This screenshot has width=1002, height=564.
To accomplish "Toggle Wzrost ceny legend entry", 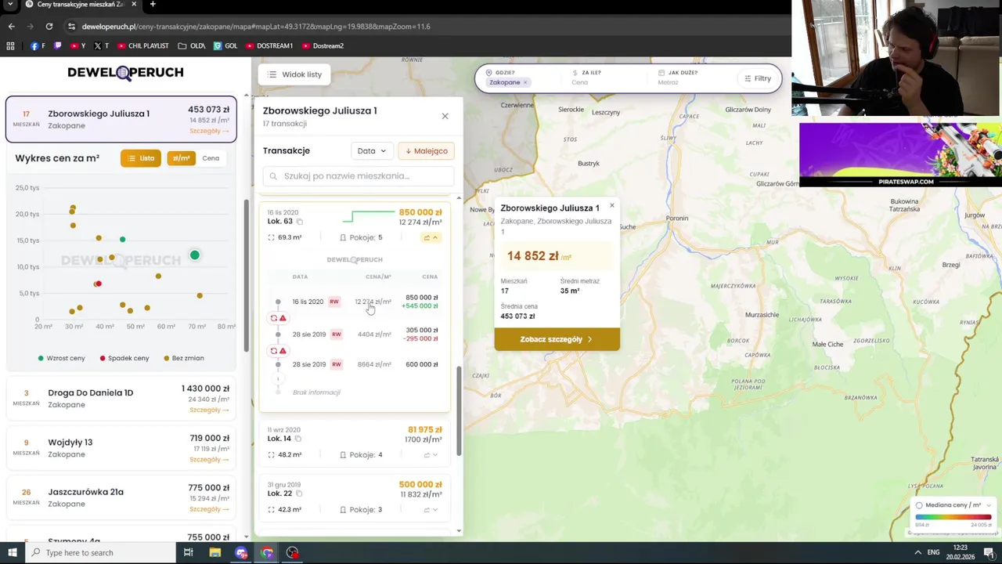I will [61, 358].
